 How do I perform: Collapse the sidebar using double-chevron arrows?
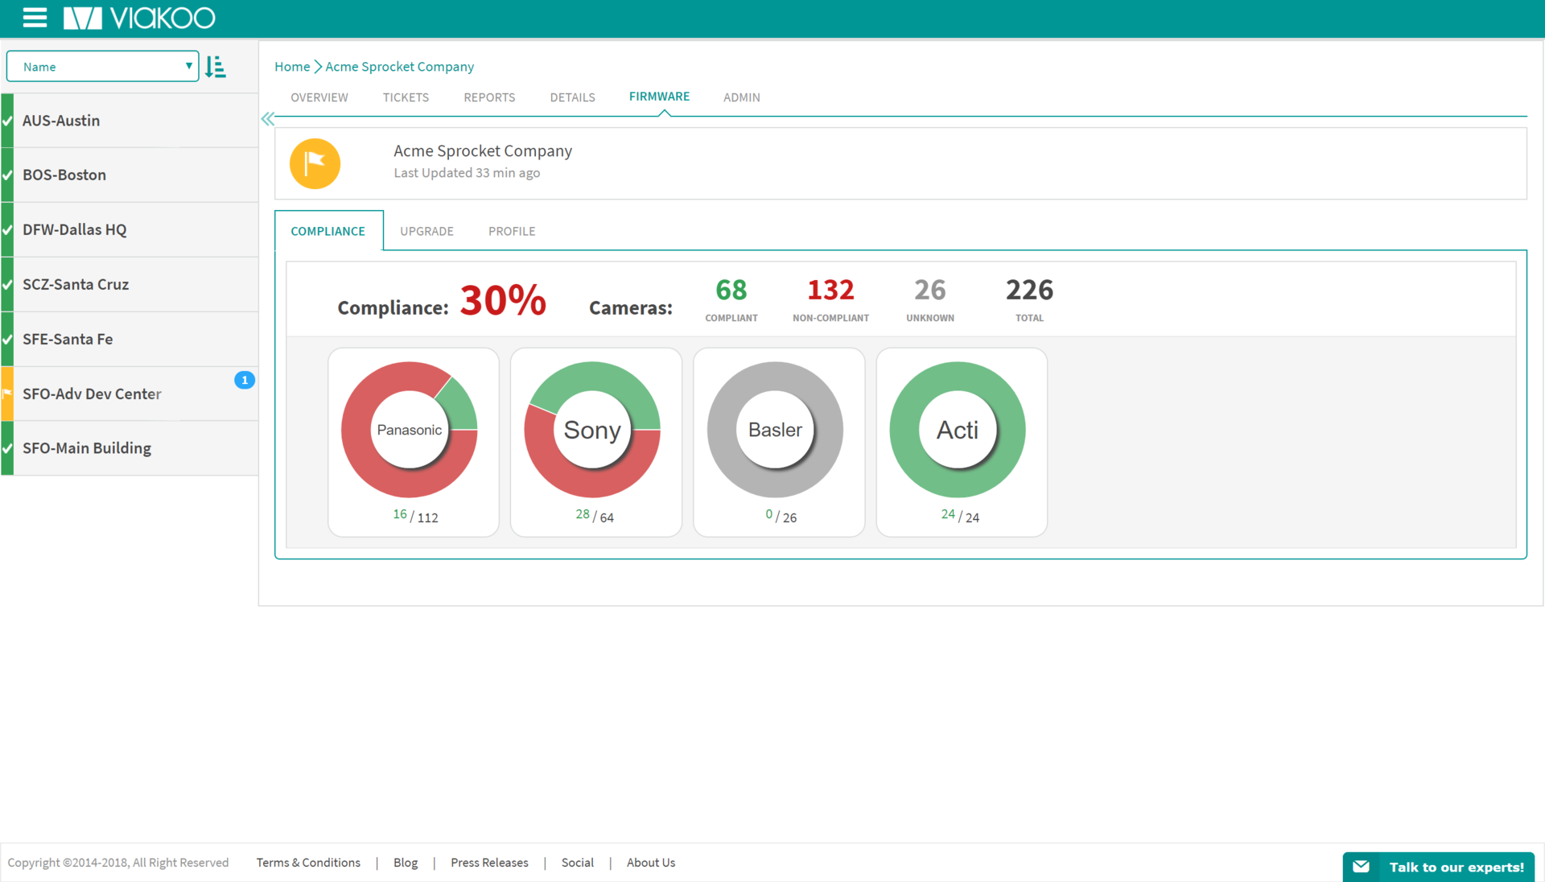[266, 117]
